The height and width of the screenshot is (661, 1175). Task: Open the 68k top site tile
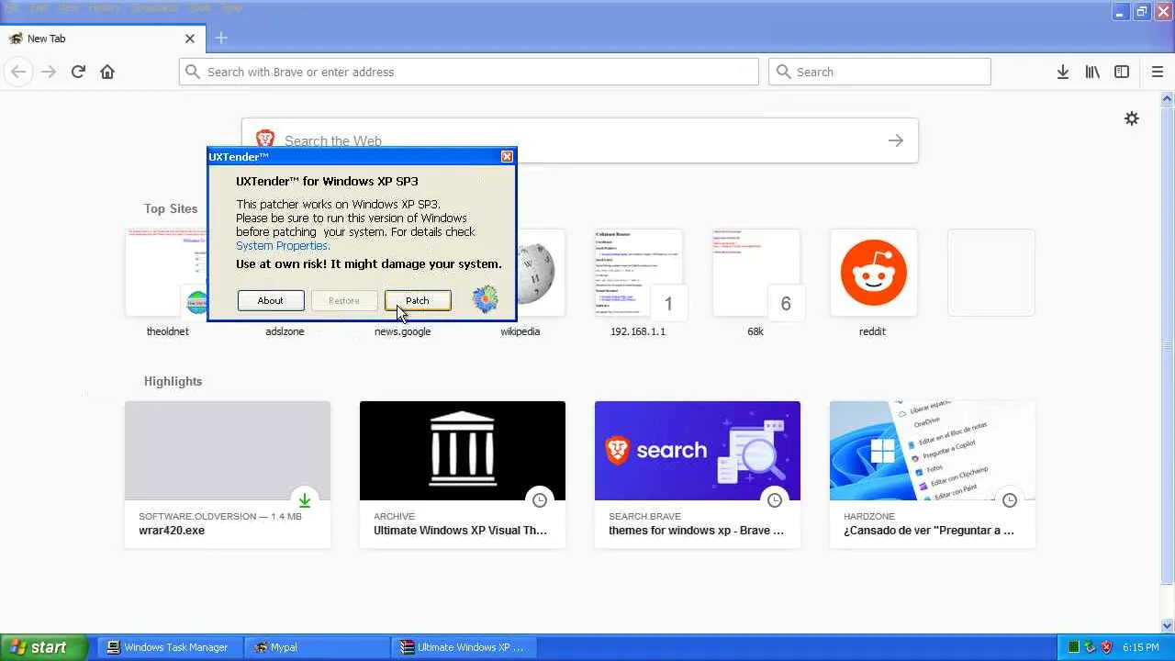coord(755,283)
